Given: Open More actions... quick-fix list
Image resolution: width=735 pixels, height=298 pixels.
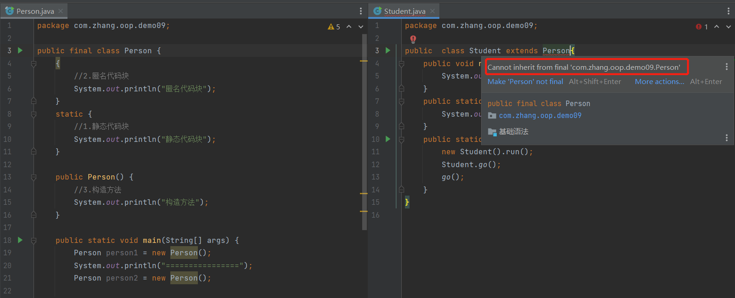Looking at the screenshot, I should tap(659, 82).
